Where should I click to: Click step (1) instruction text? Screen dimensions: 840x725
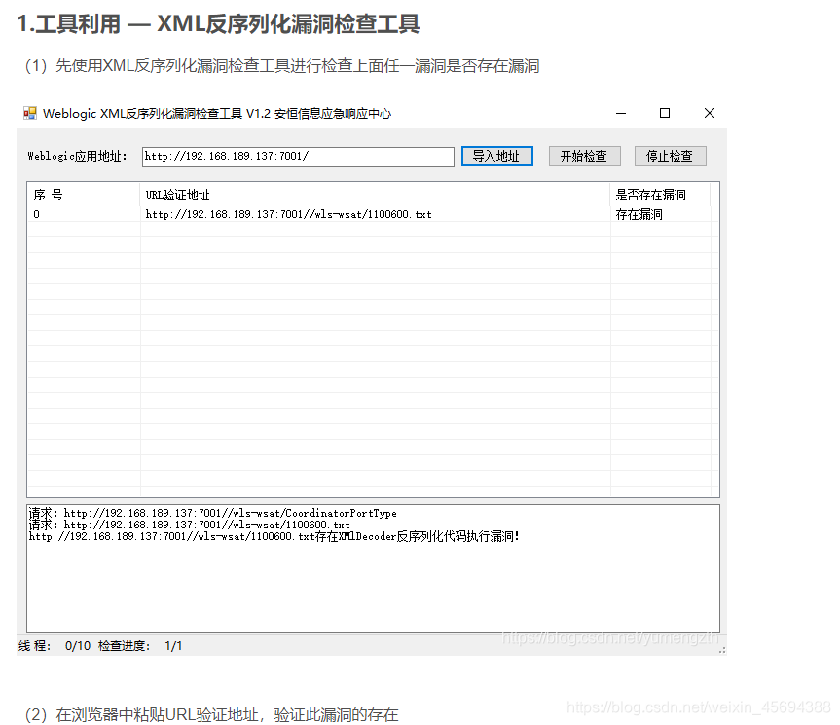pyautogui.click(x=282, y=66)
